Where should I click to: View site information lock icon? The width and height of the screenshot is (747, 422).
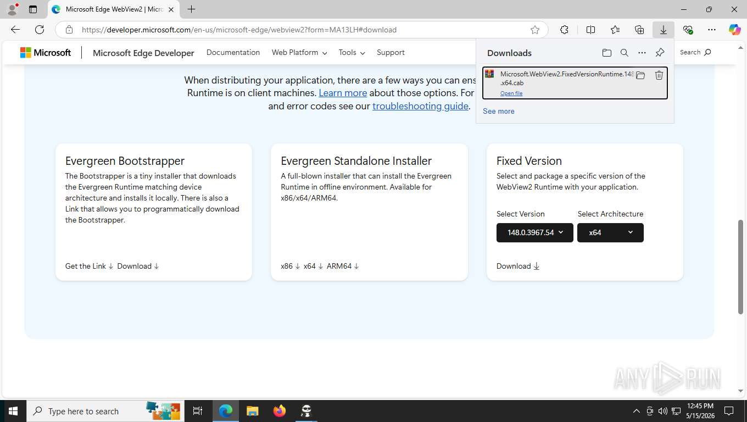coord(69,30)
